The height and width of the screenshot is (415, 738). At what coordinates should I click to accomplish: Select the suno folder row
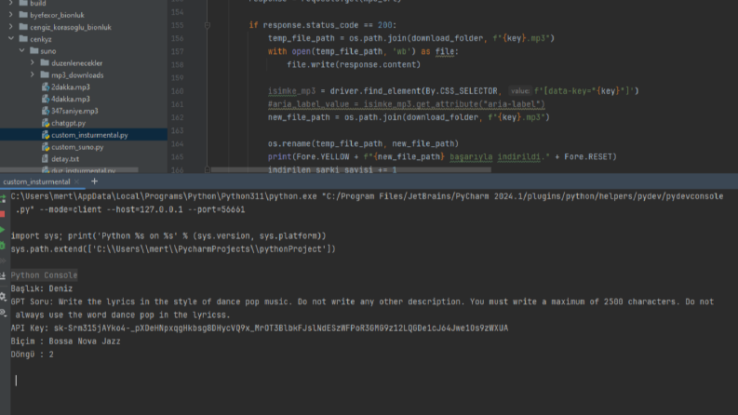pyautogui.click(x=84, y=51)
